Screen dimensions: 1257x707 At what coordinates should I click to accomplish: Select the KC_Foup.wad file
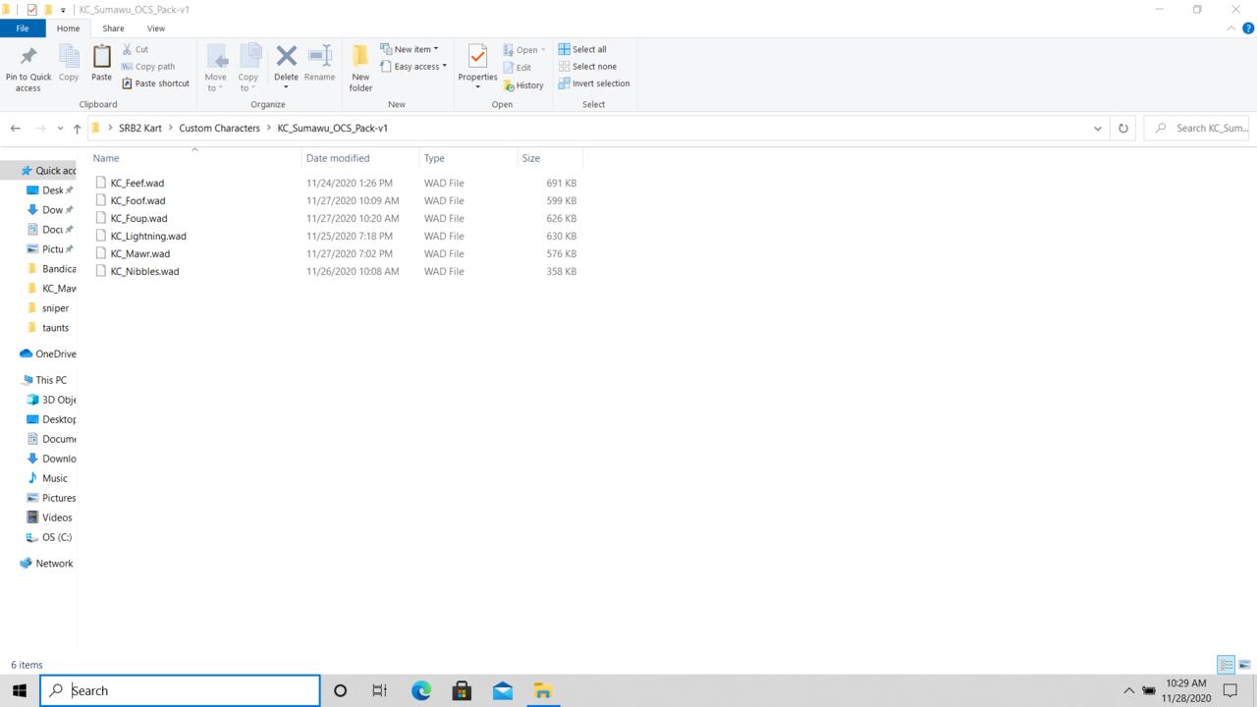coord(138,218)
